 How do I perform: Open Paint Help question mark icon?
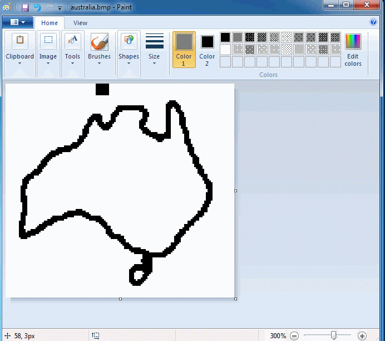click(x=373, y=22)
